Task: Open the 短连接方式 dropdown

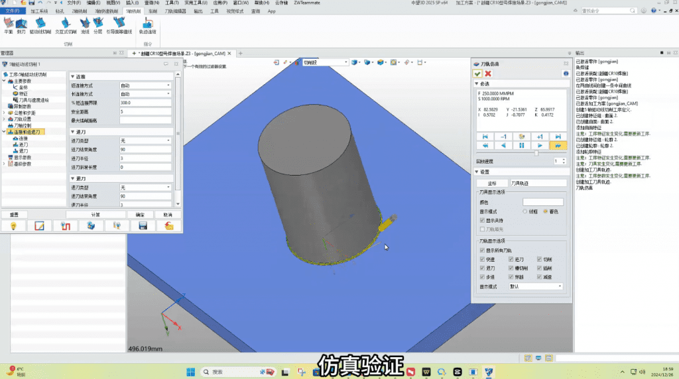Action: pyautogui.click(x=146, y=85)
